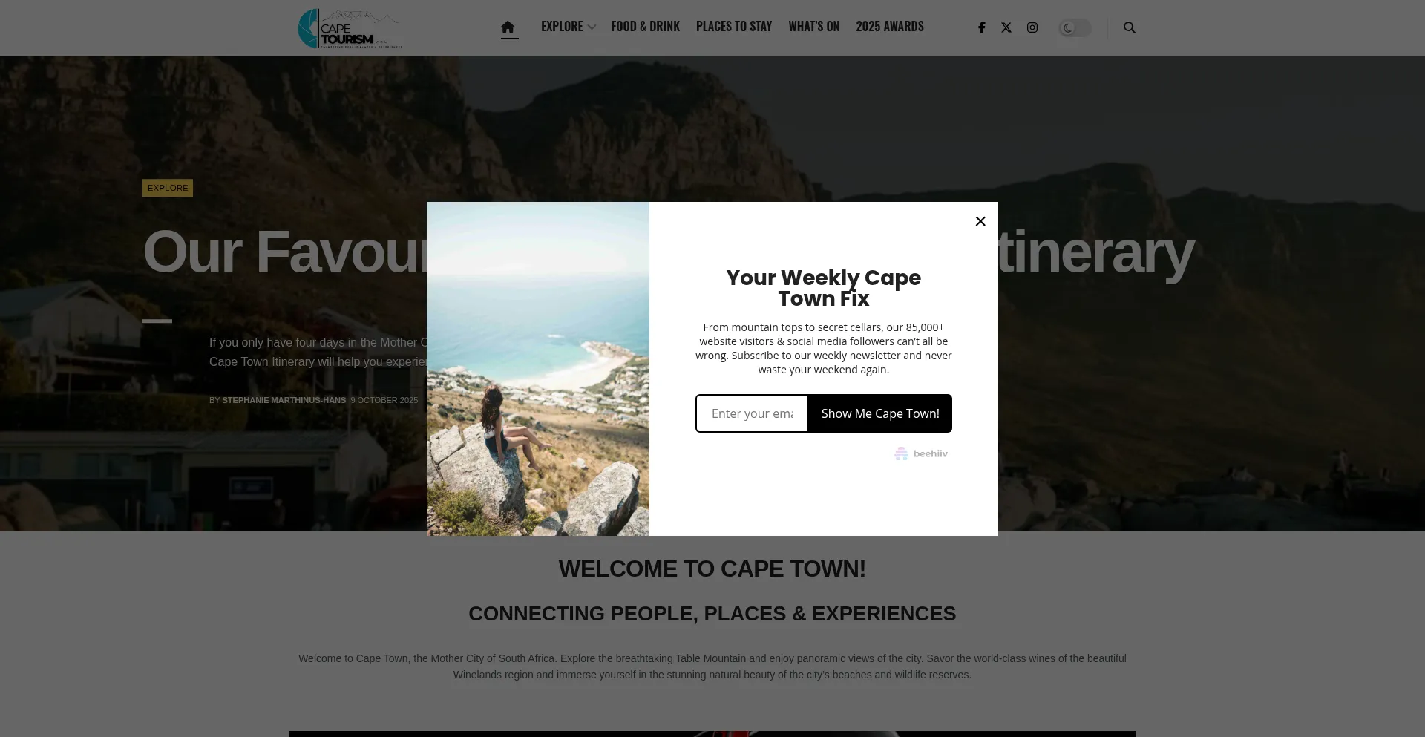1425x737 pixels.
Task: Open author Stephanie Marthinus-Hans link
Action: (x=284, y=400)
